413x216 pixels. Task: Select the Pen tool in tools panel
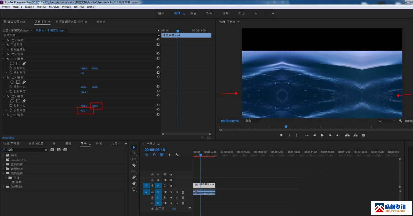[134, 177]
